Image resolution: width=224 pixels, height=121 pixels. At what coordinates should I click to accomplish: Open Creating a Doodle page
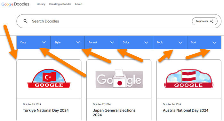(60, 4)
